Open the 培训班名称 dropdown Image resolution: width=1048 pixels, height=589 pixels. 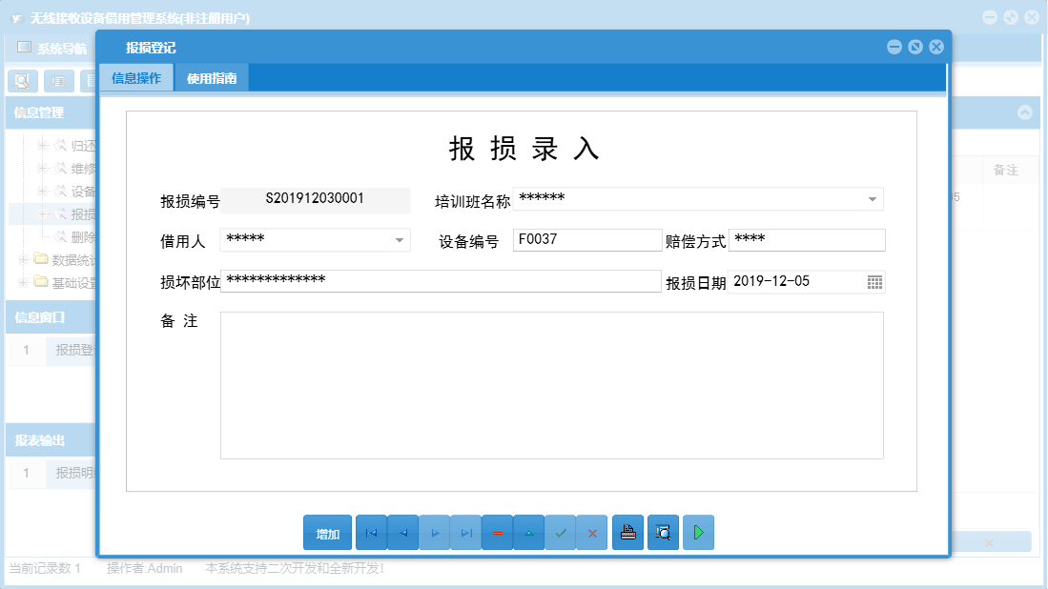pos(871,199)
